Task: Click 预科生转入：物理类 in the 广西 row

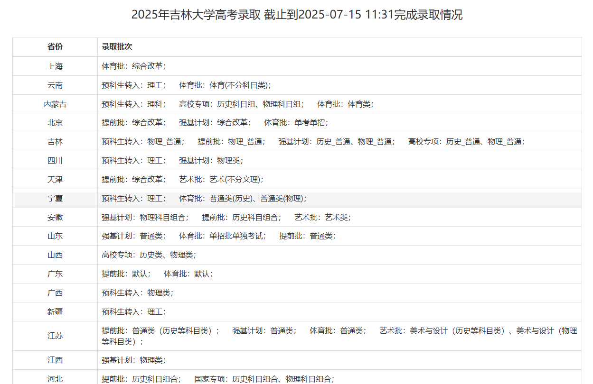Action: [137, 293]
